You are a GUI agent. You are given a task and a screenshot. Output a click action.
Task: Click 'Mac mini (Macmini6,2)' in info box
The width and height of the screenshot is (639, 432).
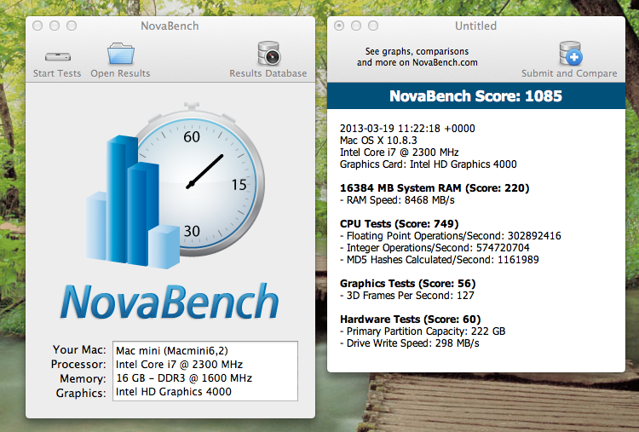172,351
